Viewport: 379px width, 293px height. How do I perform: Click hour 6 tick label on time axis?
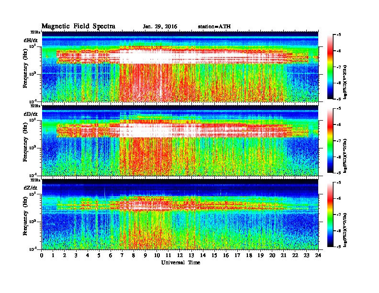pos(111,255)
